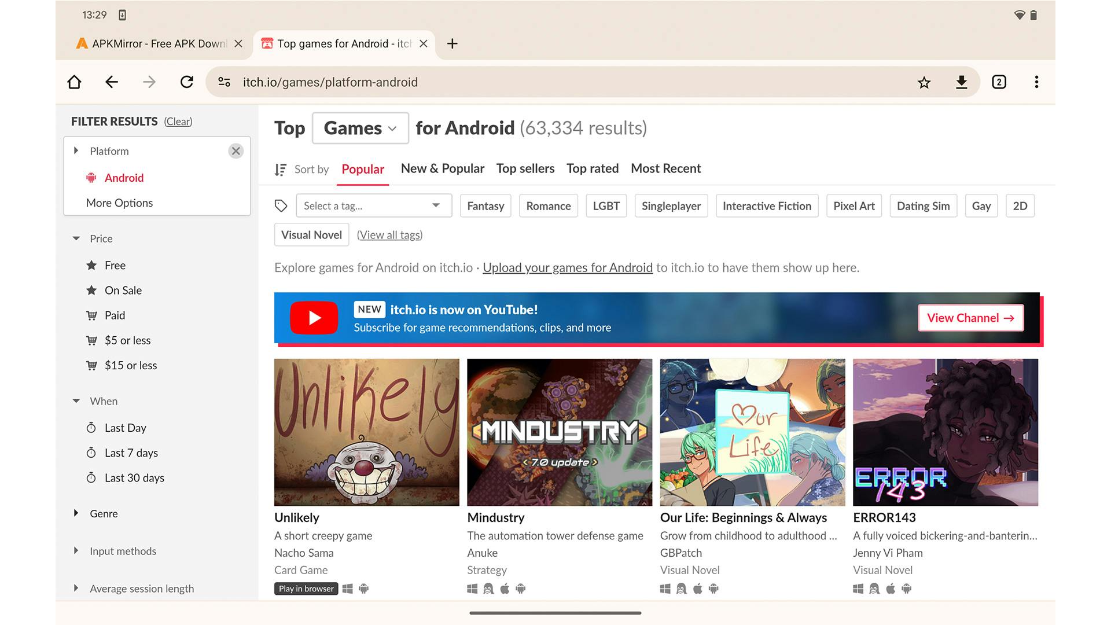Click the Apple icon below Our Life
The height and width of the screenshot is (625, 1111).
(x=698, y=589)
